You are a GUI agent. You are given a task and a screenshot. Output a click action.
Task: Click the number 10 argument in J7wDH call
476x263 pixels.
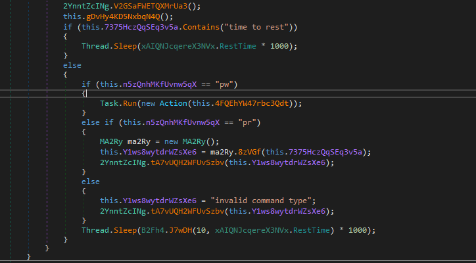click(201, 230)
